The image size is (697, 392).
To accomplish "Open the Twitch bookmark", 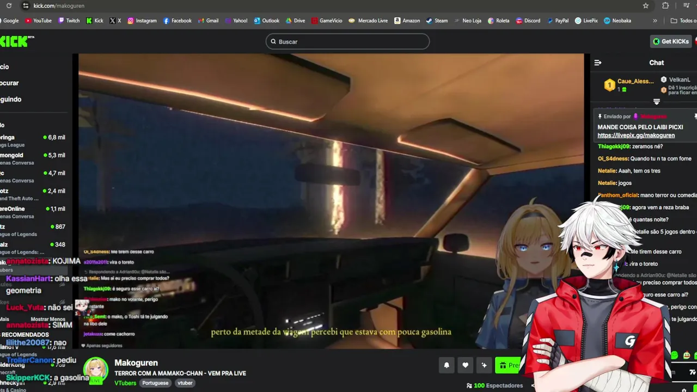I will point(69,21).
